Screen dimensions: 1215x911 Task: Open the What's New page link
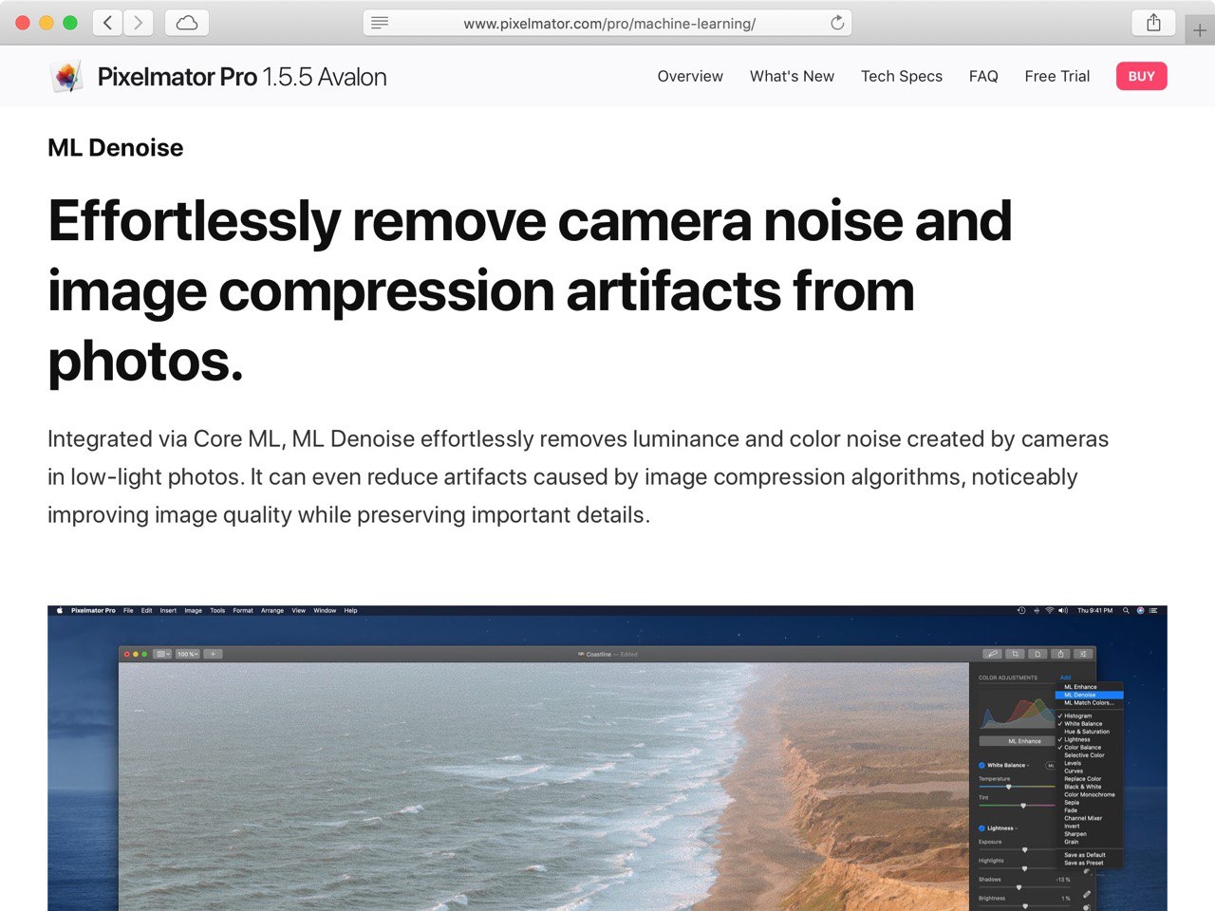(x=792, y=76)
